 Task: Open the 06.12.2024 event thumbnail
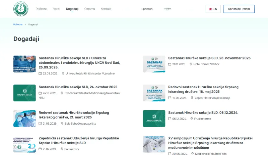pyautogui.click(x=154, y=119)
